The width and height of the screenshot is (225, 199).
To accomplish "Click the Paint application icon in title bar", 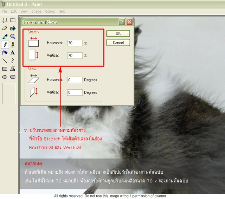I will pyautogui.click(x=3, y=4).
